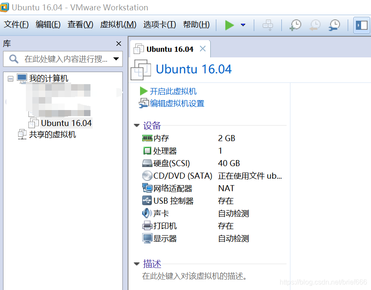Take a snapshot with the clock-plus icon

coord(295,25)
